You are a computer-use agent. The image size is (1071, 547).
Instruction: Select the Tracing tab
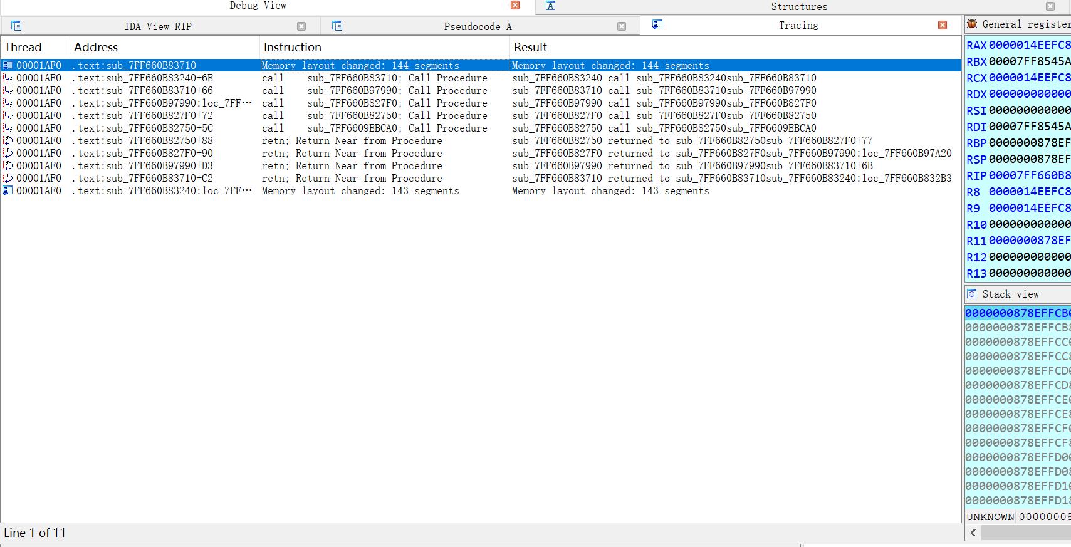click(x=798, y=26)
